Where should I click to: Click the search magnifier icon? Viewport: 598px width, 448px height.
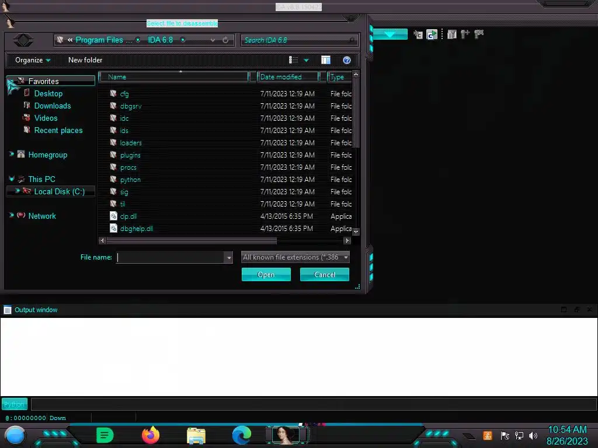point(352,40)
